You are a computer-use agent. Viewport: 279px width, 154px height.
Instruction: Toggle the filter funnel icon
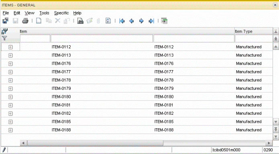pos(4,38)
